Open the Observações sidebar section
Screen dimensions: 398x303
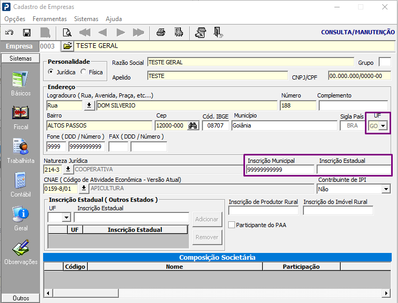click(21, 252)
